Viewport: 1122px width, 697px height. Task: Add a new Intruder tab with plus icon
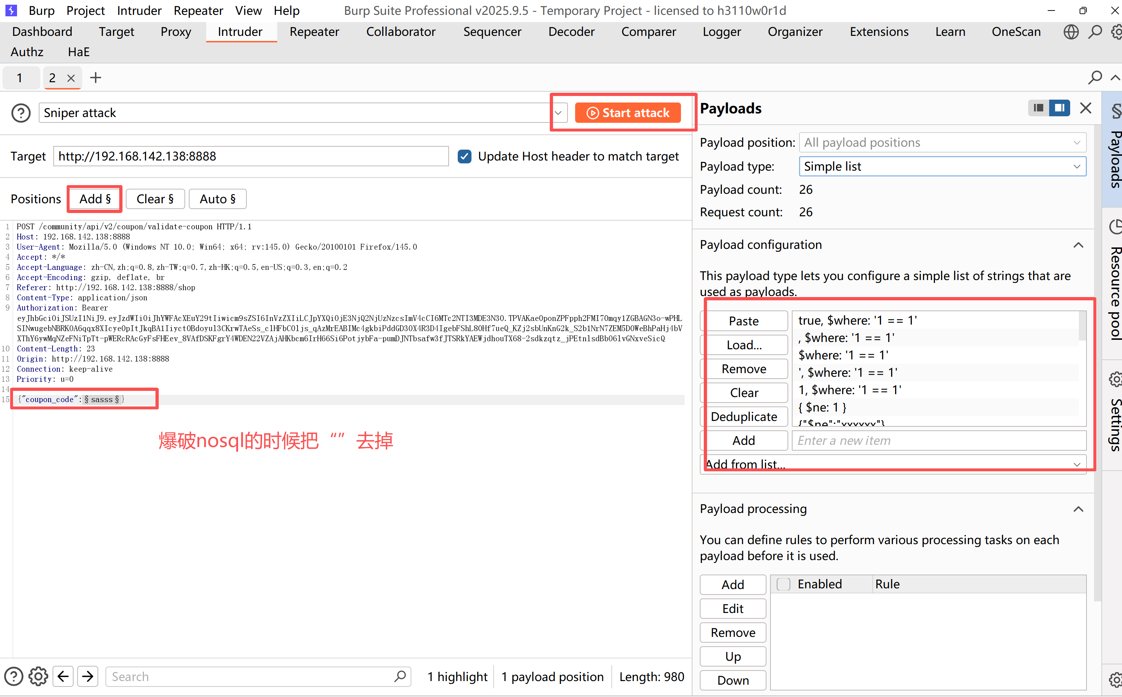tap(95, 78)
